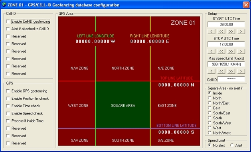This screenshot has height=152, width=251.
Task: Click the START UTC Time field
Action: pos(226,24)
